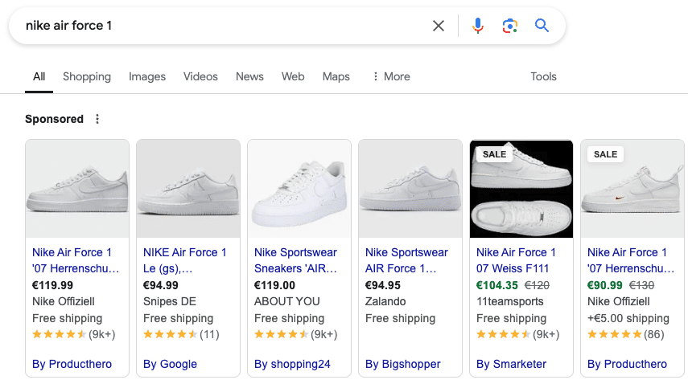
Task: Open the Zalando shoe thumbnail
Action: pos(410,189)
